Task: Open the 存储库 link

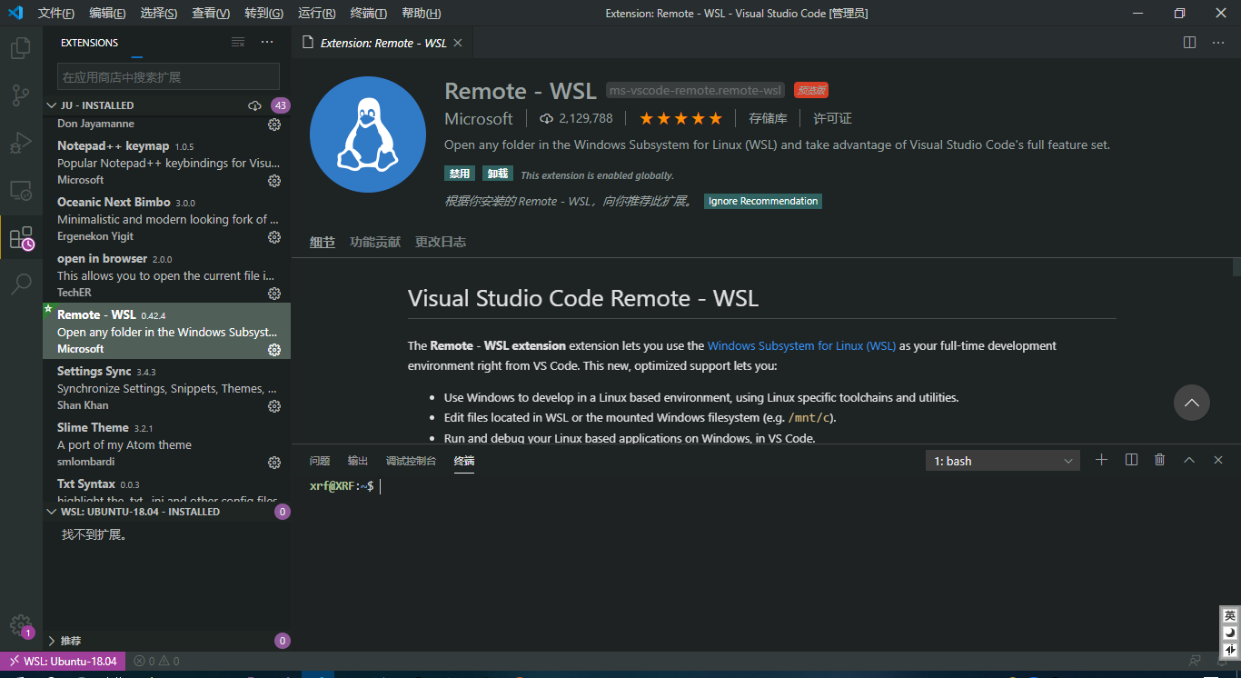Action: [768, 118]
